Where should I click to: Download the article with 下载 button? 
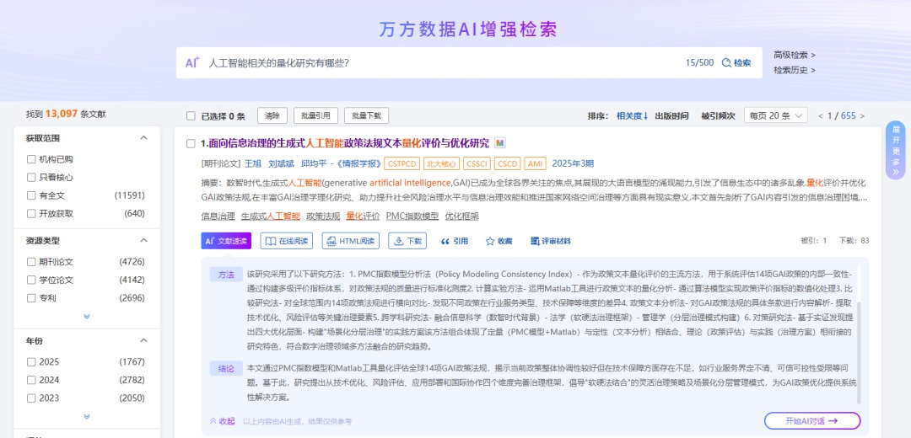coord(407,241)
